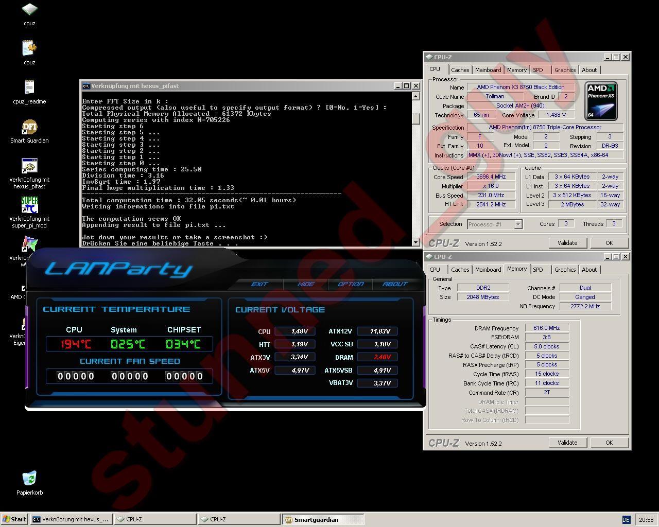Open Mainboard tab in upper CPU-Z
The height and width of the screenshot is (527, 659).
click(x=488, y=70)
